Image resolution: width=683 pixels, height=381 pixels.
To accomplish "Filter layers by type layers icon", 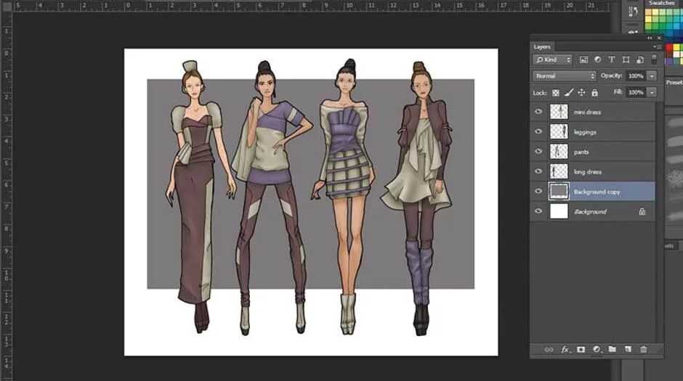I will [x=612, y=60].
